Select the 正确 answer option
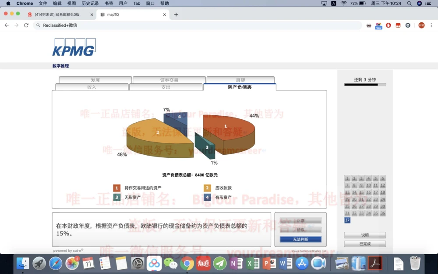438x274 pixels. [x=300, y=221]
